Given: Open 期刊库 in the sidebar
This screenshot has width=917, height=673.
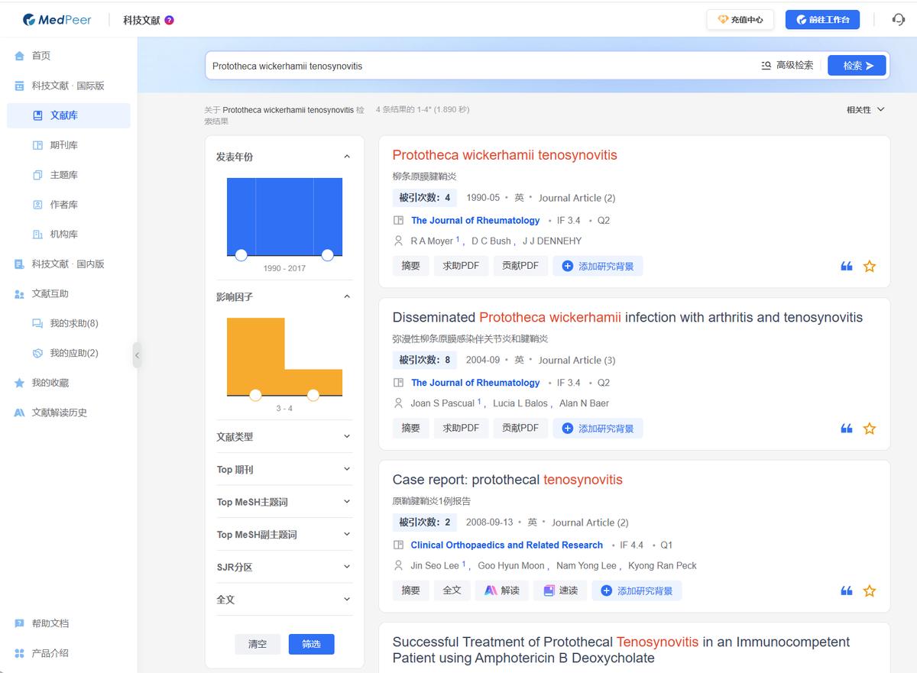Looking at the screenshot, I should 63,145.
